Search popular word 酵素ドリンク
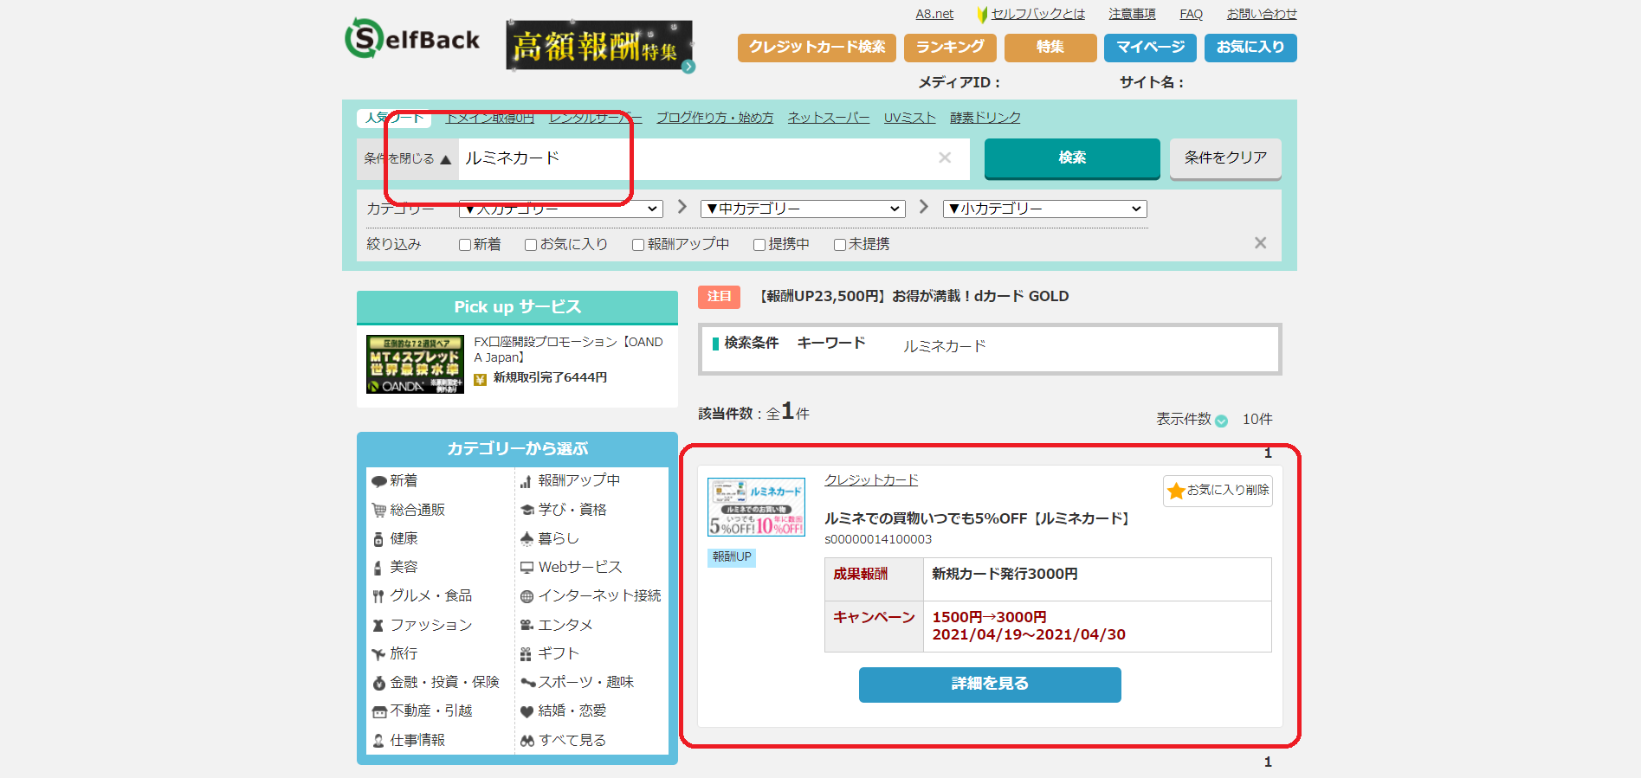The height and width of the screenshot is (778, 1641). pos(985,118)
